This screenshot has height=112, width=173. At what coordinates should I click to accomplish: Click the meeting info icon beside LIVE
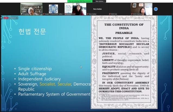pos(2,18)
